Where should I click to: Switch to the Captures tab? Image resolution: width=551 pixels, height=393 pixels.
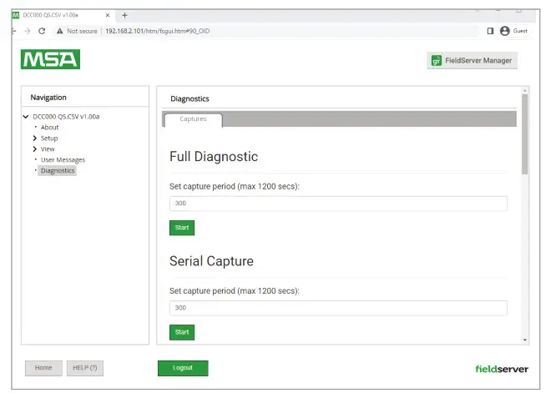(193, 119)
